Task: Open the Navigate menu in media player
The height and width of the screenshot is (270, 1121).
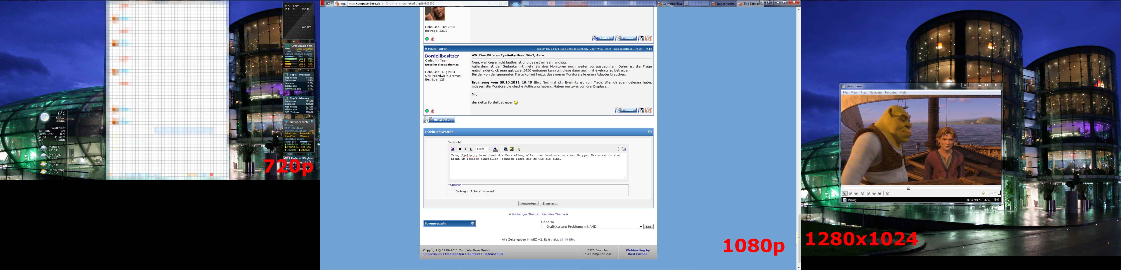Action: (x=876, y=92)
